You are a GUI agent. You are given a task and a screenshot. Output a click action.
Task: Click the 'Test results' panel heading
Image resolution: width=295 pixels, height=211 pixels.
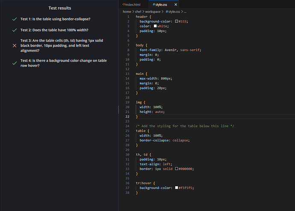pyautogui.click(x=60, y=8)
